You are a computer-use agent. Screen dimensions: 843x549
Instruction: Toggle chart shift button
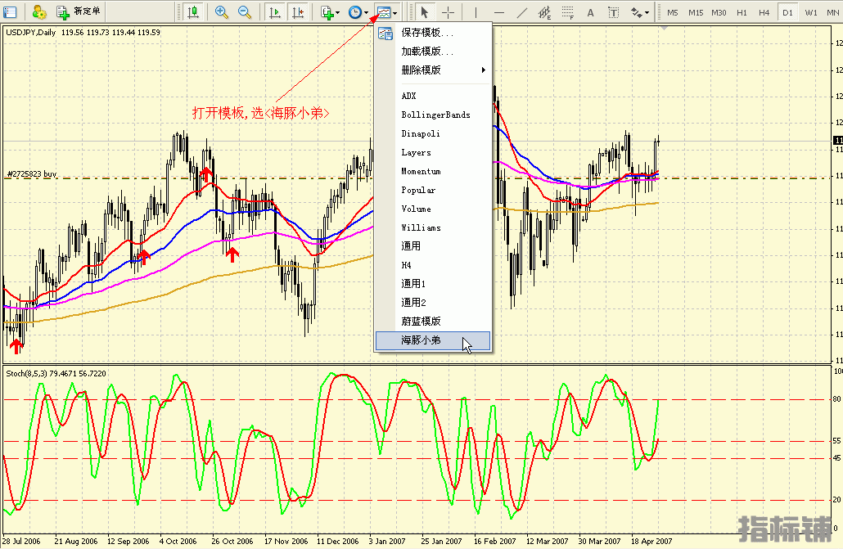click(298, 12)
